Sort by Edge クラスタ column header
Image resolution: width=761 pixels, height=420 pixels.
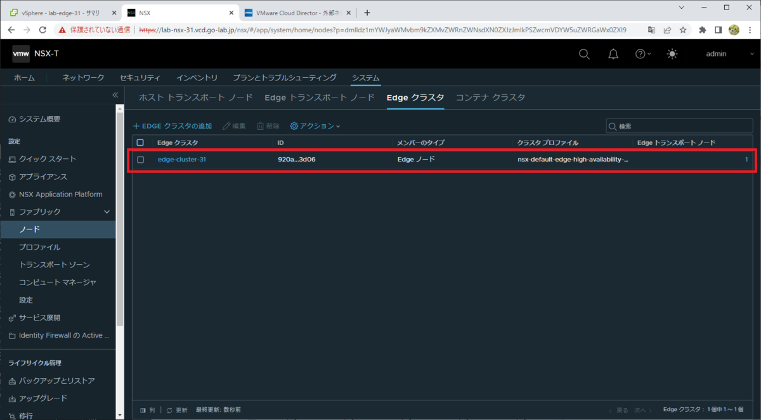[x=178, y=143]
